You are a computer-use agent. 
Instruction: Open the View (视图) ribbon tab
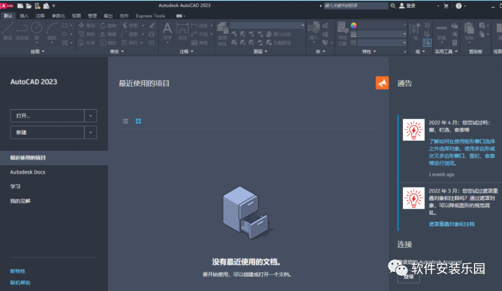76,15
